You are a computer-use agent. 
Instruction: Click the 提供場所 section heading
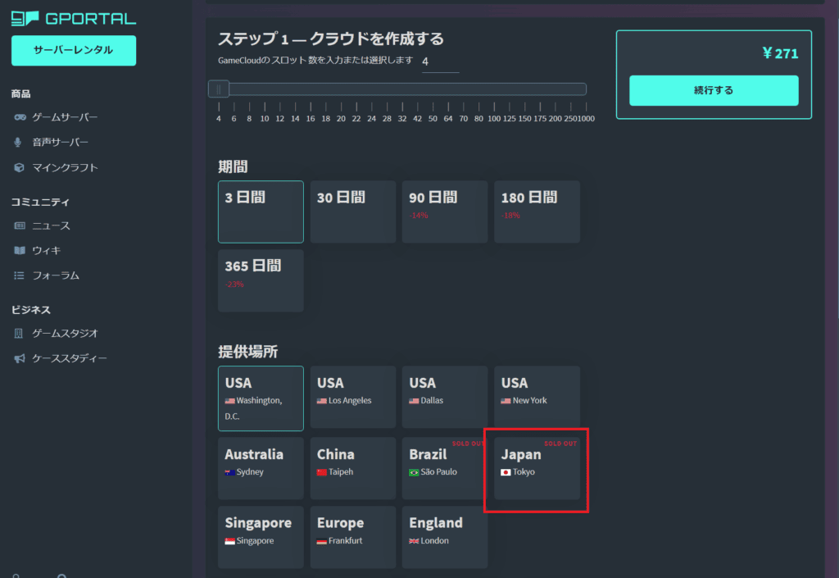pos(247,352)
